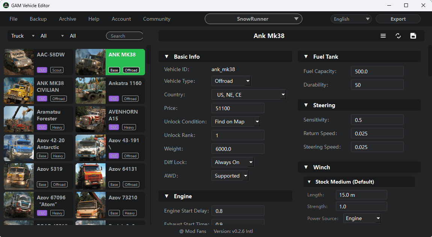The width and height of the screenshot is (432, 237).
Task: Click the vehicle list vertical scrollbar
Action: (x=149, y=55)
